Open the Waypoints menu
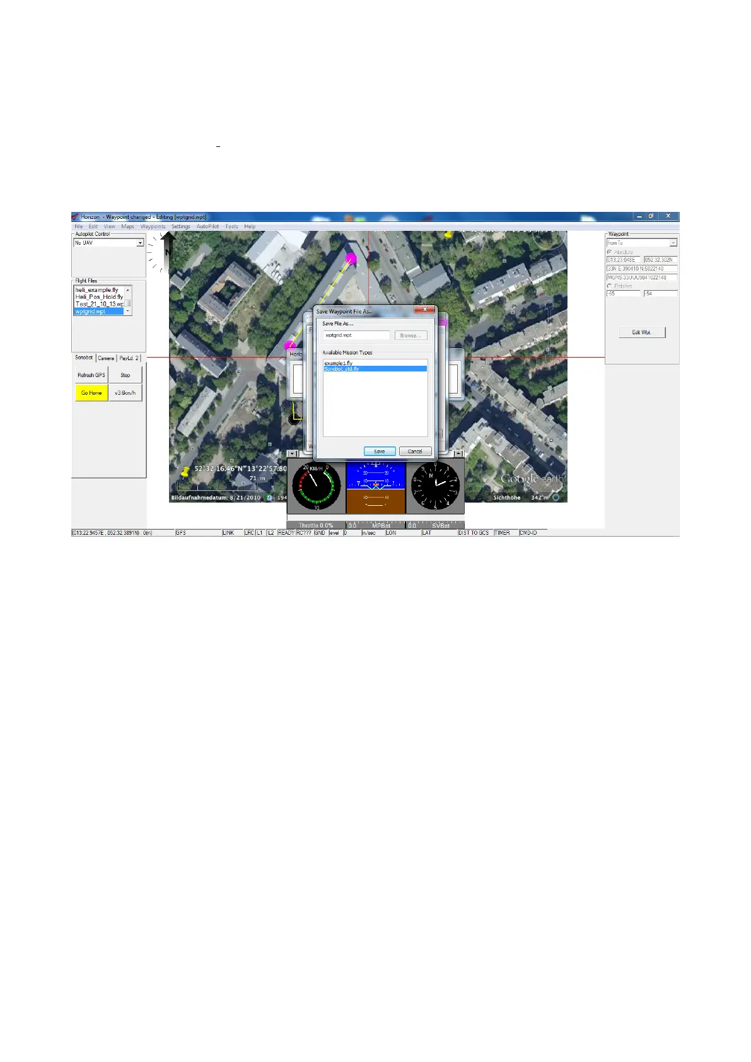This screenshot has width=751, height=1062. point(153,226)
